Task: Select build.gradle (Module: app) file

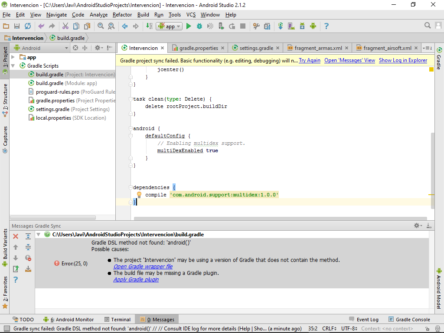Action: pos(66,83)
